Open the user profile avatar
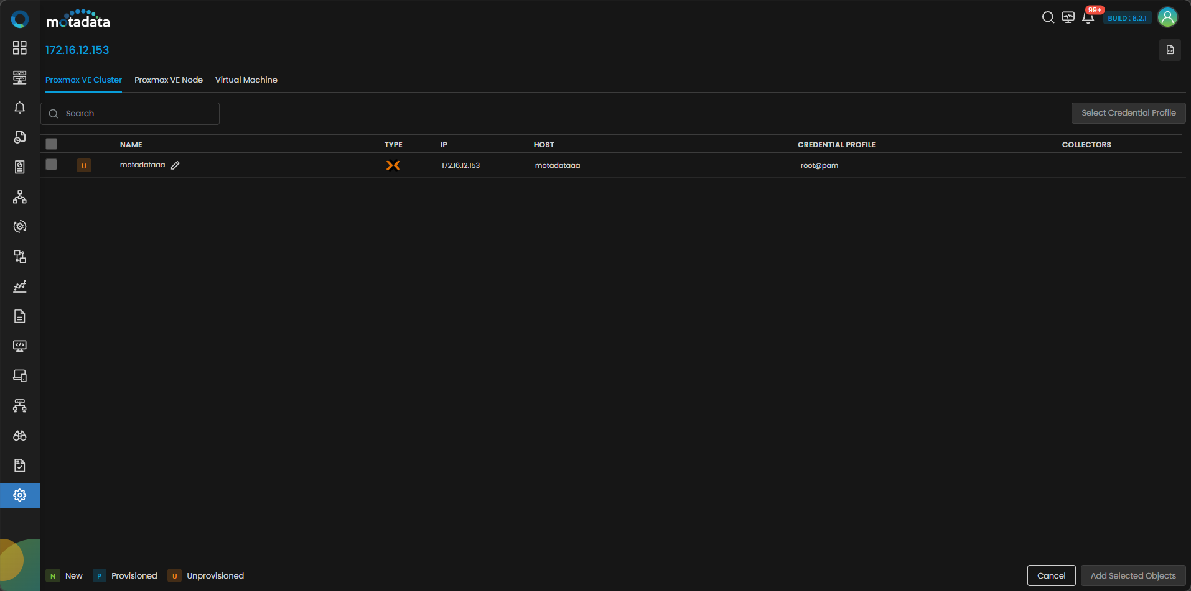Viewport: 1191px width, 591px height. coord(1168,17)
